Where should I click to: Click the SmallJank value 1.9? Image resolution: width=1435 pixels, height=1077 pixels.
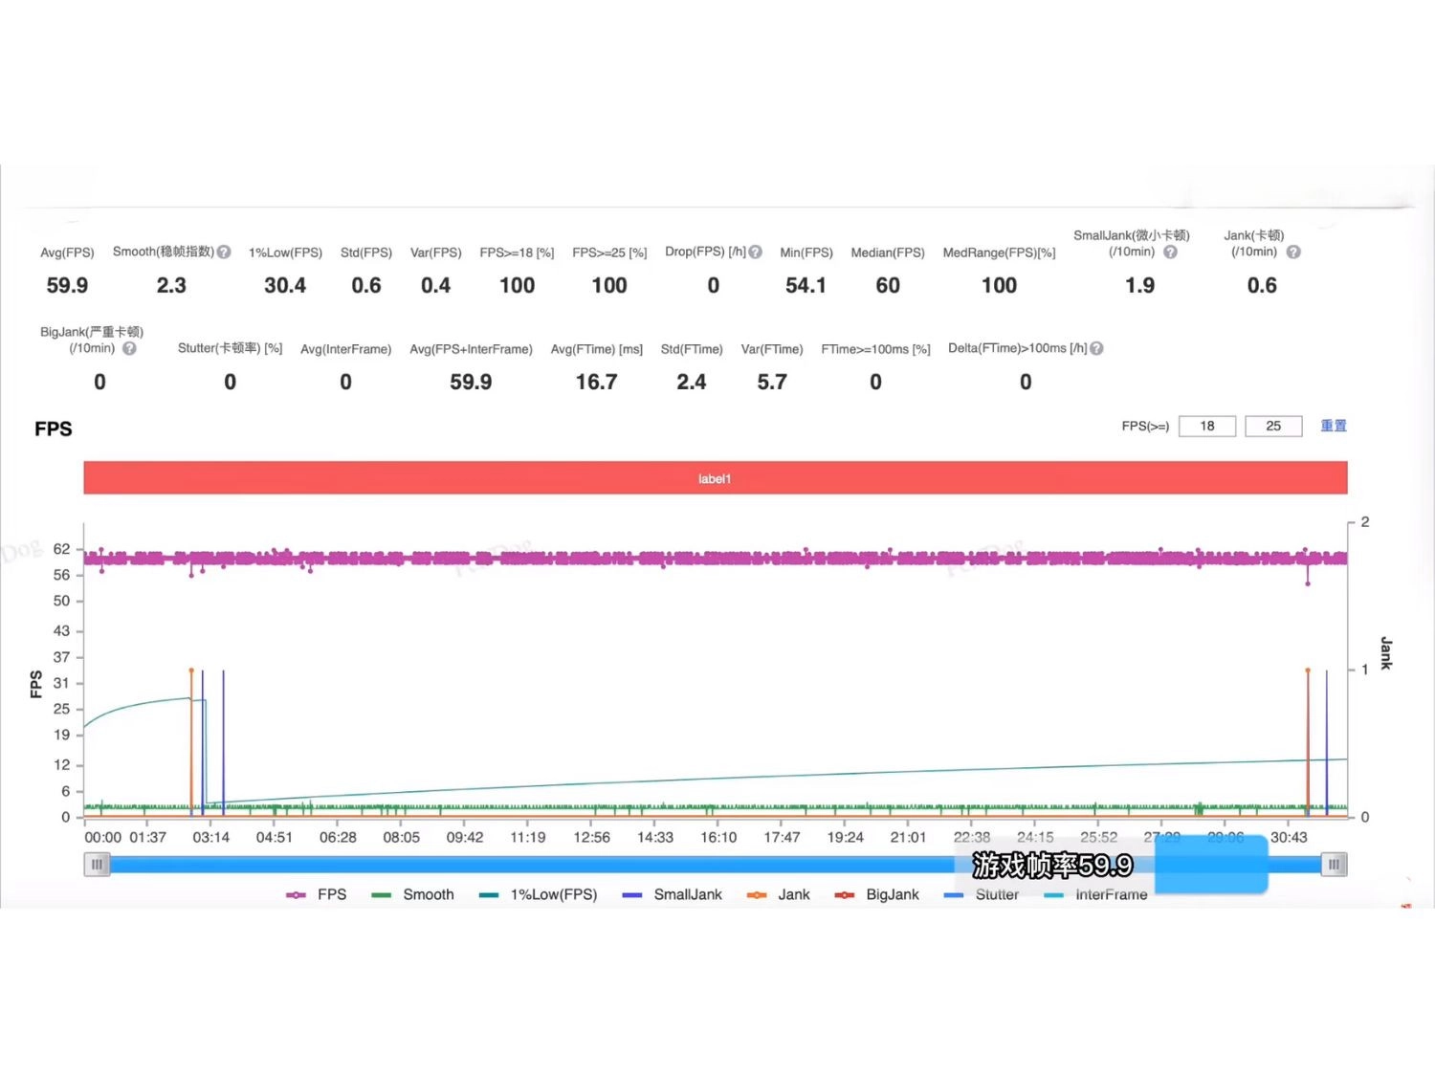point(1140,286)
